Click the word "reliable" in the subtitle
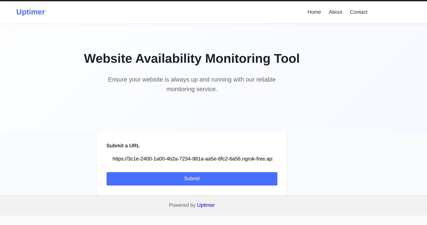This screenshot has width=427, height=225. click(x=266, y=79)
